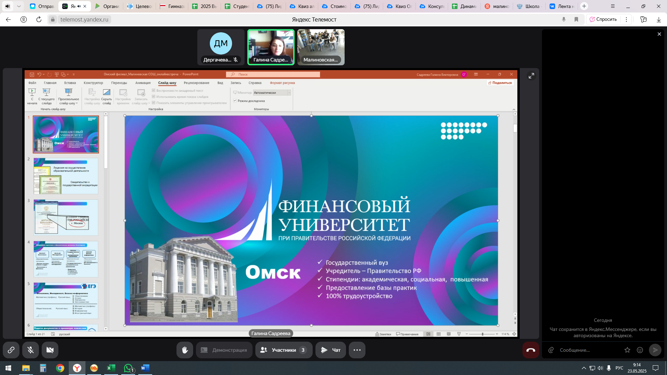Click the telemost.yandex.ru address bar
667x375 pixels.
84,19
